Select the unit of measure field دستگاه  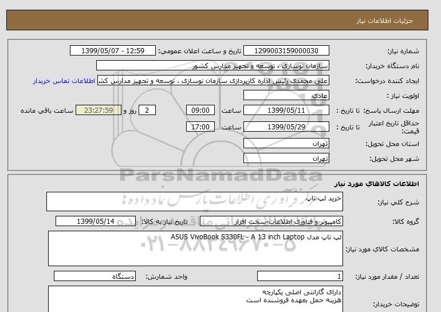click(94, 277)
